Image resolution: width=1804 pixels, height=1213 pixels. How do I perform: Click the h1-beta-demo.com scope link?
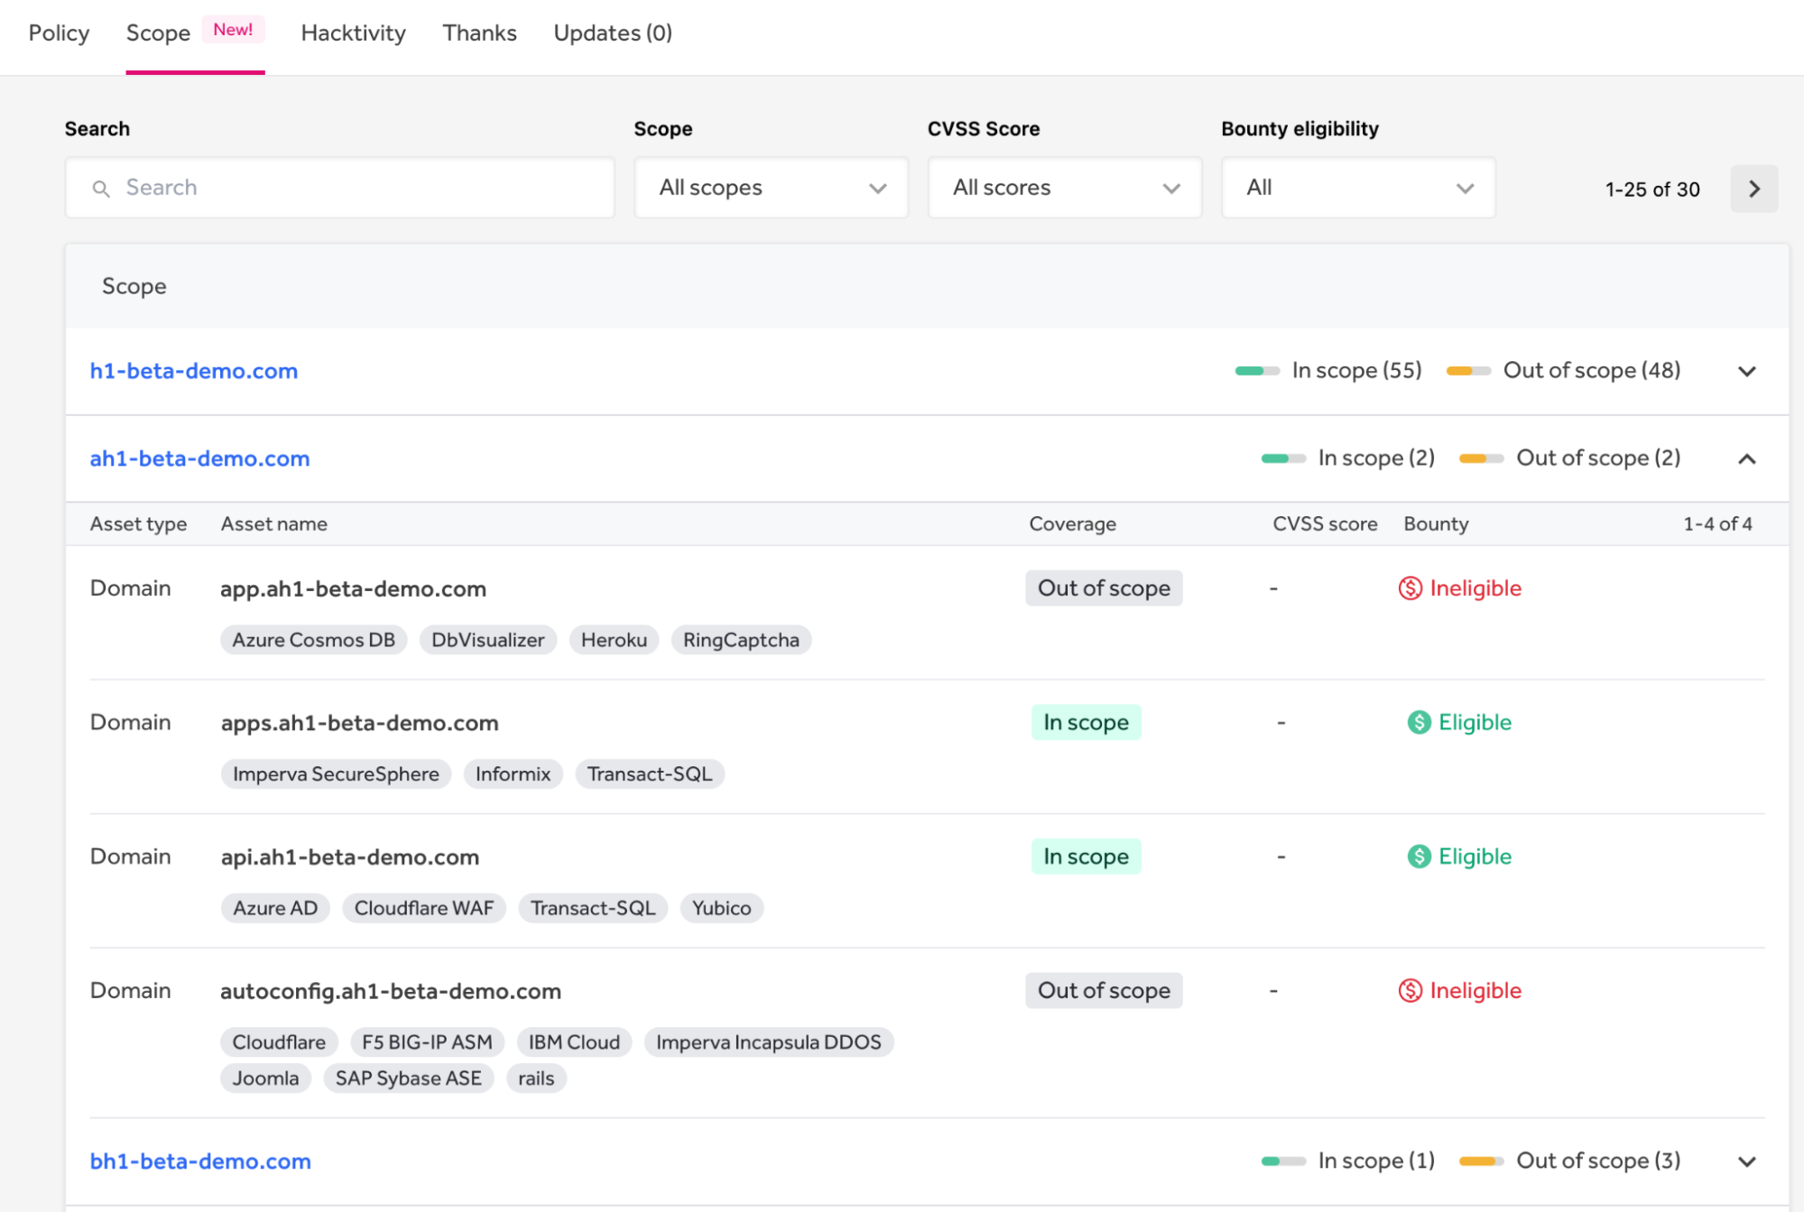(193, 371)
